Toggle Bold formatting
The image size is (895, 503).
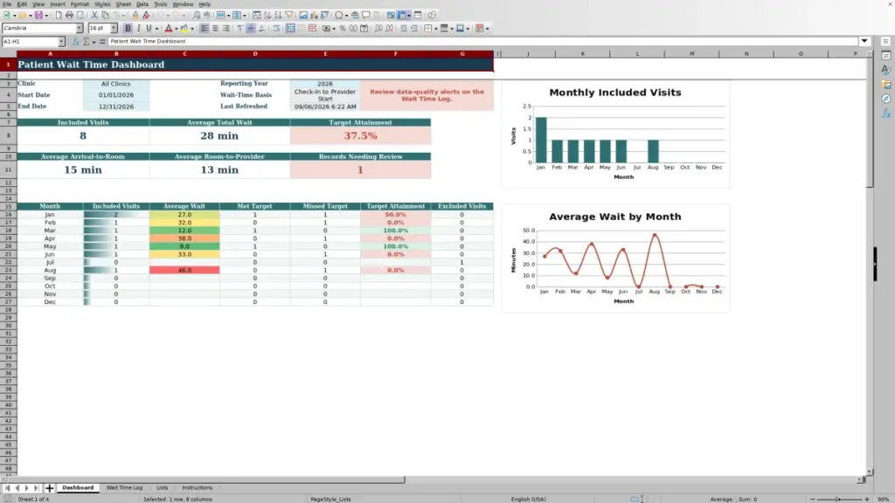128,28
